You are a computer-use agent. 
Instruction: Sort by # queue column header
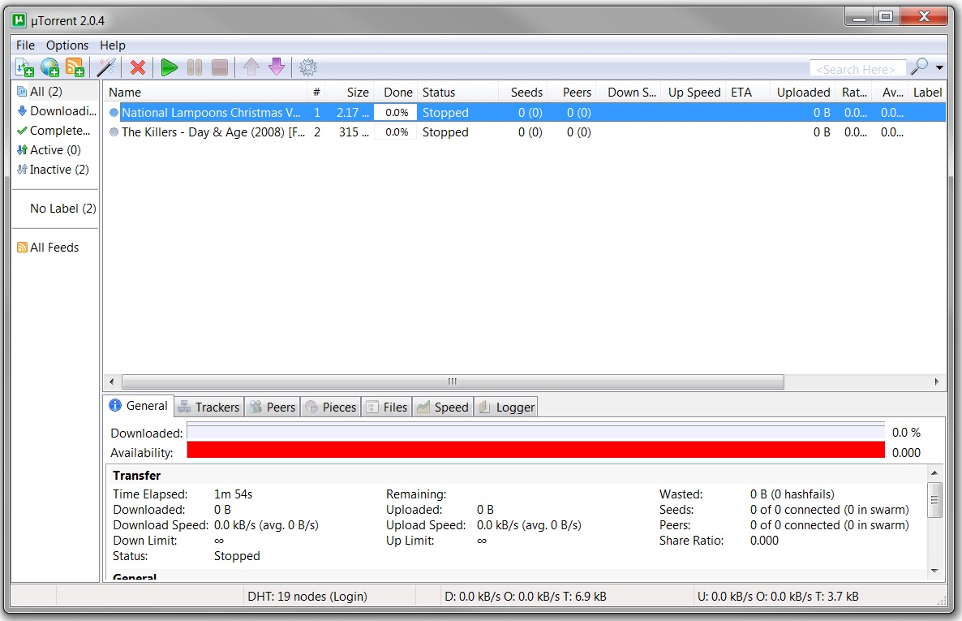click(x=316, y=93)
